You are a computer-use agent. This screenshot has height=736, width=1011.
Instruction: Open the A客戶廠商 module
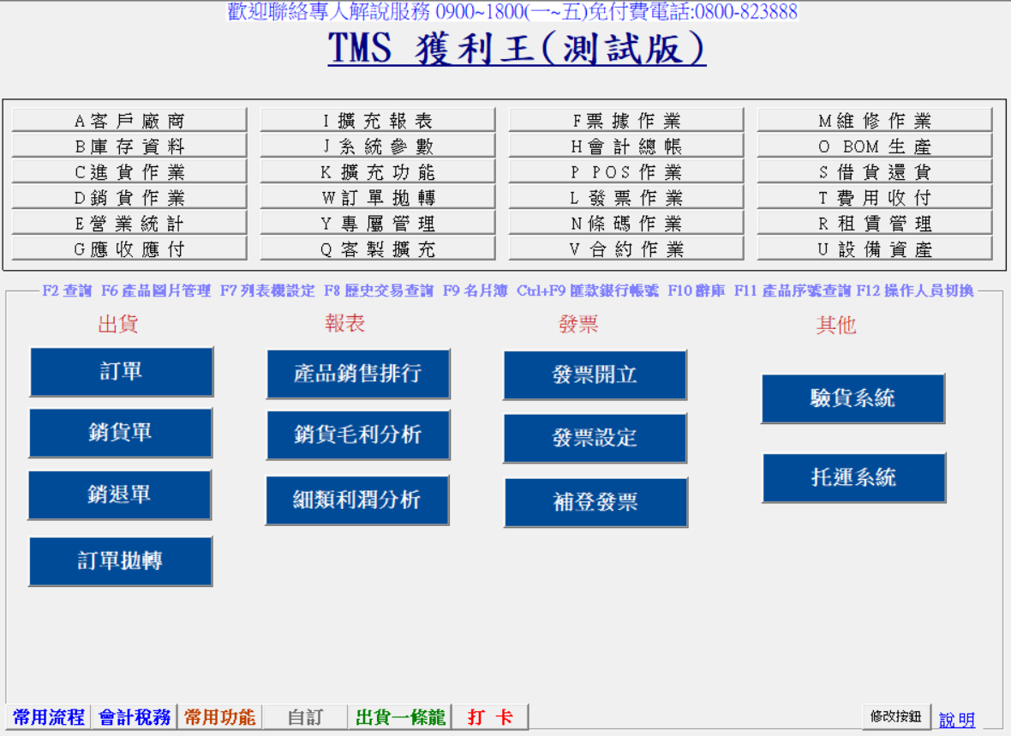coord(129,121)
